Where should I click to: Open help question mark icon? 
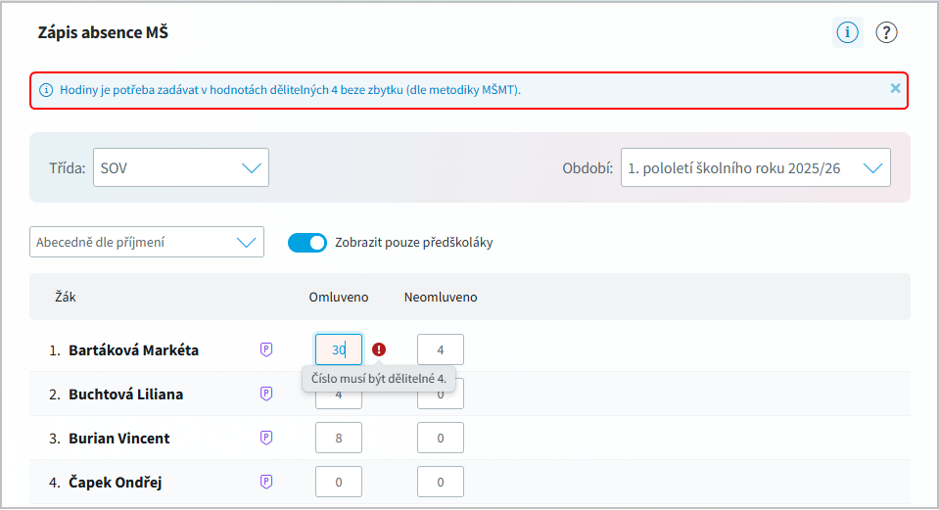[x=886, y=32]
